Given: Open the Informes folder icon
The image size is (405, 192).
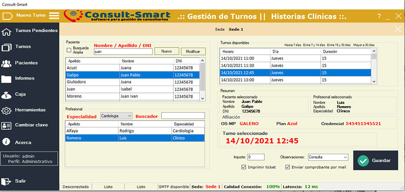Looking at the screenshot, I should (7, 79).
